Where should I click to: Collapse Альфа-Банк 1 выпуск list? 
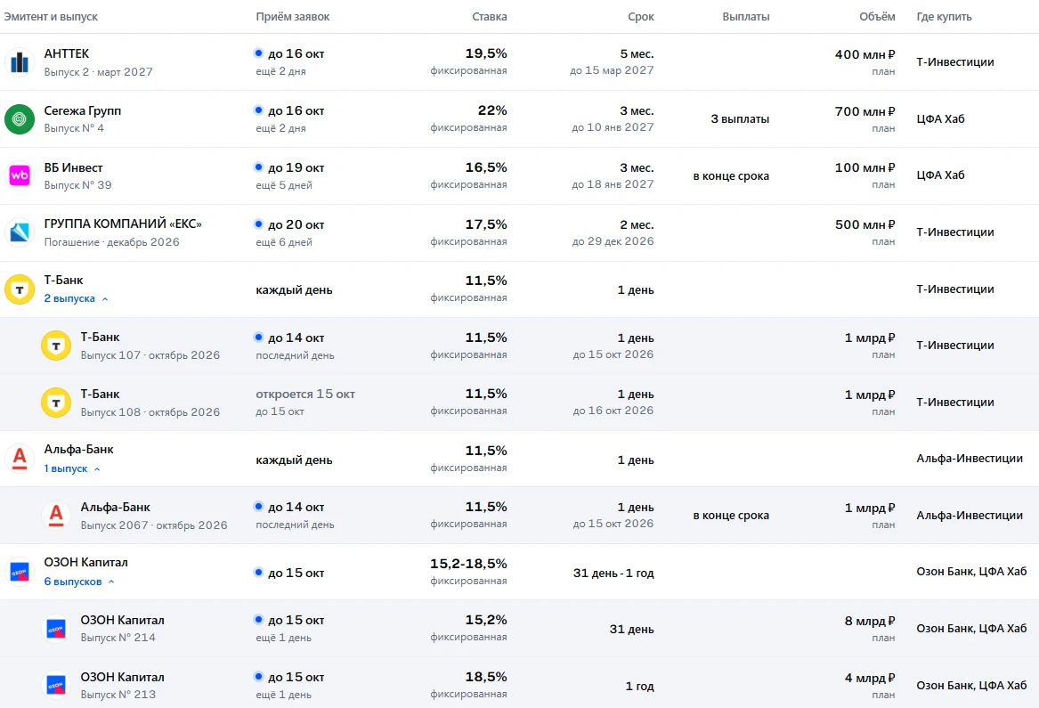pos(71,468)
